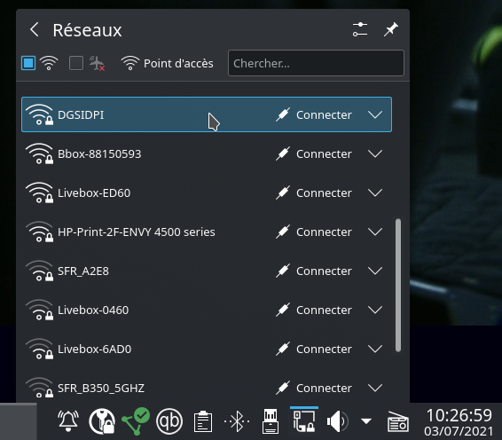Go back with the left arrow
Image resolution: width=502 pixels, height=440 pixels.
pyautogui.click(x=35, y=30)
